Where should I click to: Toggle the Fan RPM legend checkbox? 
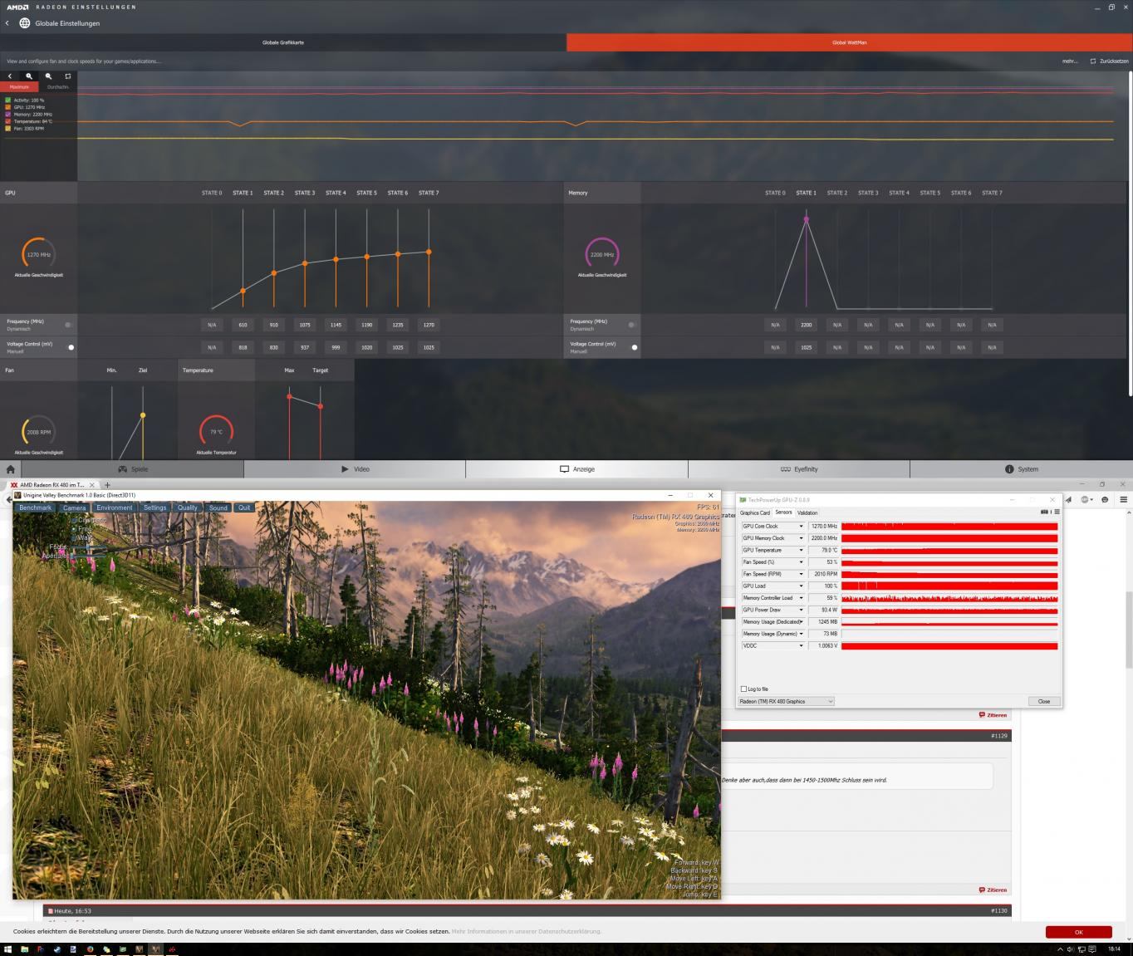(x=8, y=129)
